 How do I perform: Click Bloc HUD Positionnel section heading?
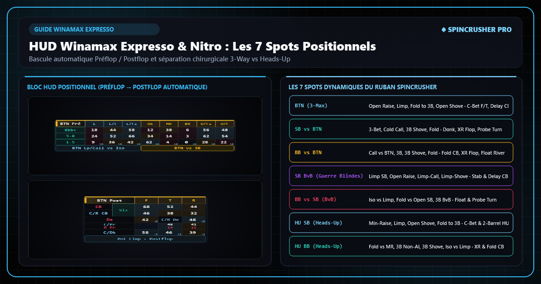pos(117,87)
